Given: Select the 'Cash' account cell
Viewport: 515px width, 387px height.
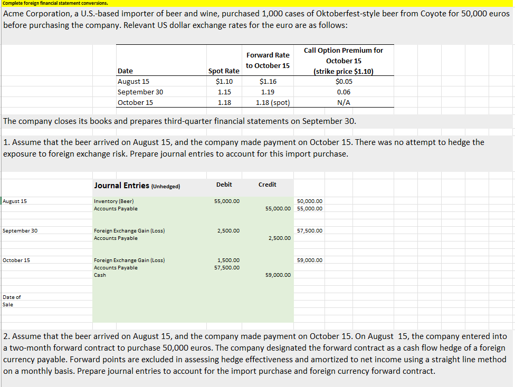Looking at the screenshot, I should pos(100,275).
